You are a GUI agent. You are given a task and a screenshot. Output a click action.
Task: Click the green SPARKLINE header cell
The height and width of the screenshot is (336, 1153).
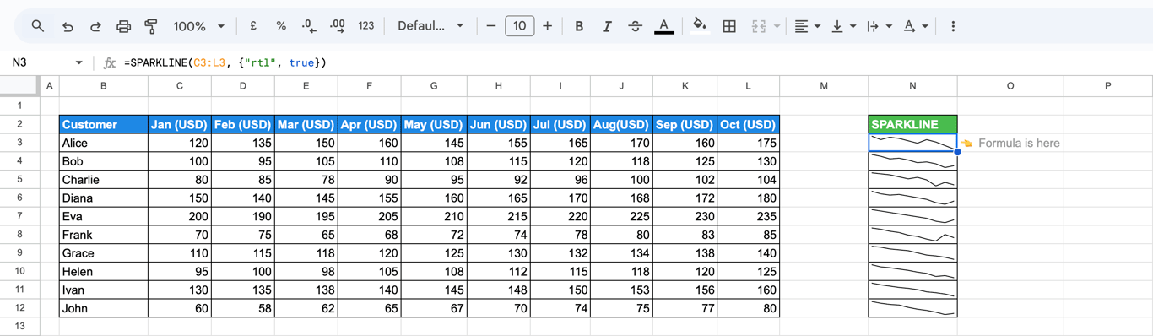tap(912, 124)
